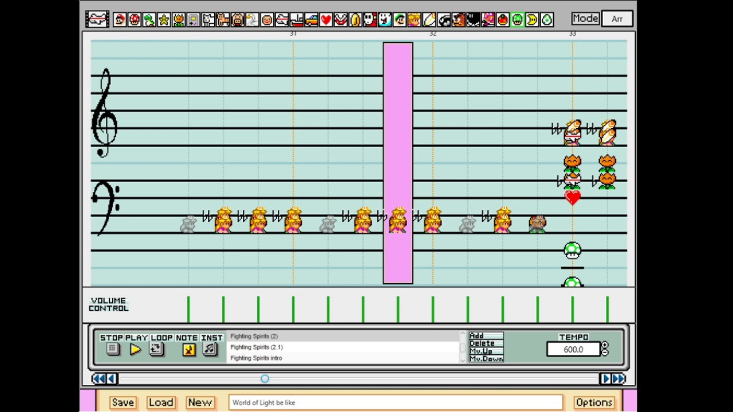This screenshot has width=733, height=412.
Task: Select the Yoshi instrument
Action: (149, 20)
